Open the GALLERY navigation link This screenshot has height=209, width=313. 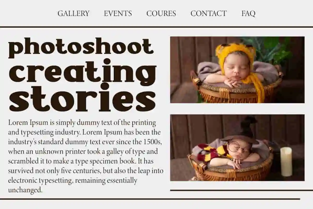(x=74, y=13)
